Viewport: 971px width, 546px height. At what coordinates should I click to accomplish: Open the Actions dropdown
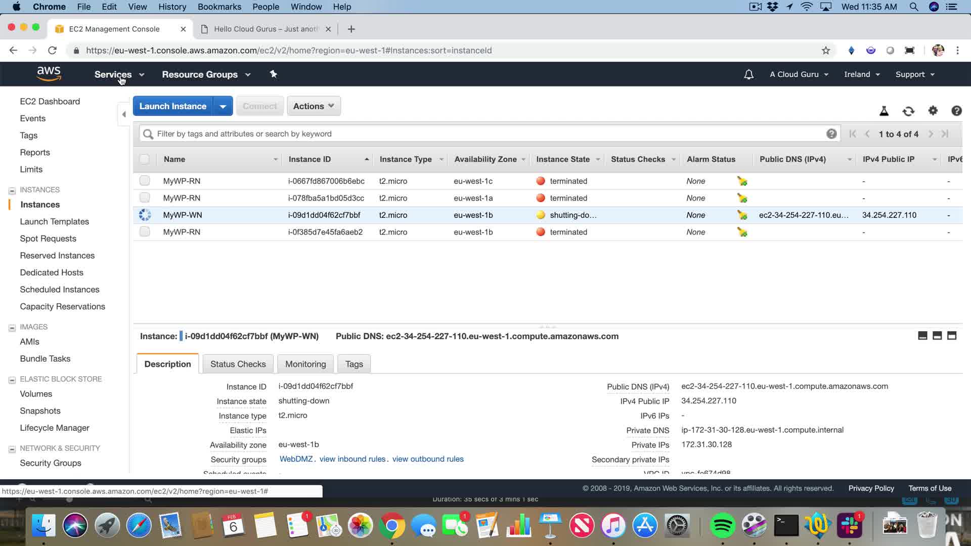(314, 106)
